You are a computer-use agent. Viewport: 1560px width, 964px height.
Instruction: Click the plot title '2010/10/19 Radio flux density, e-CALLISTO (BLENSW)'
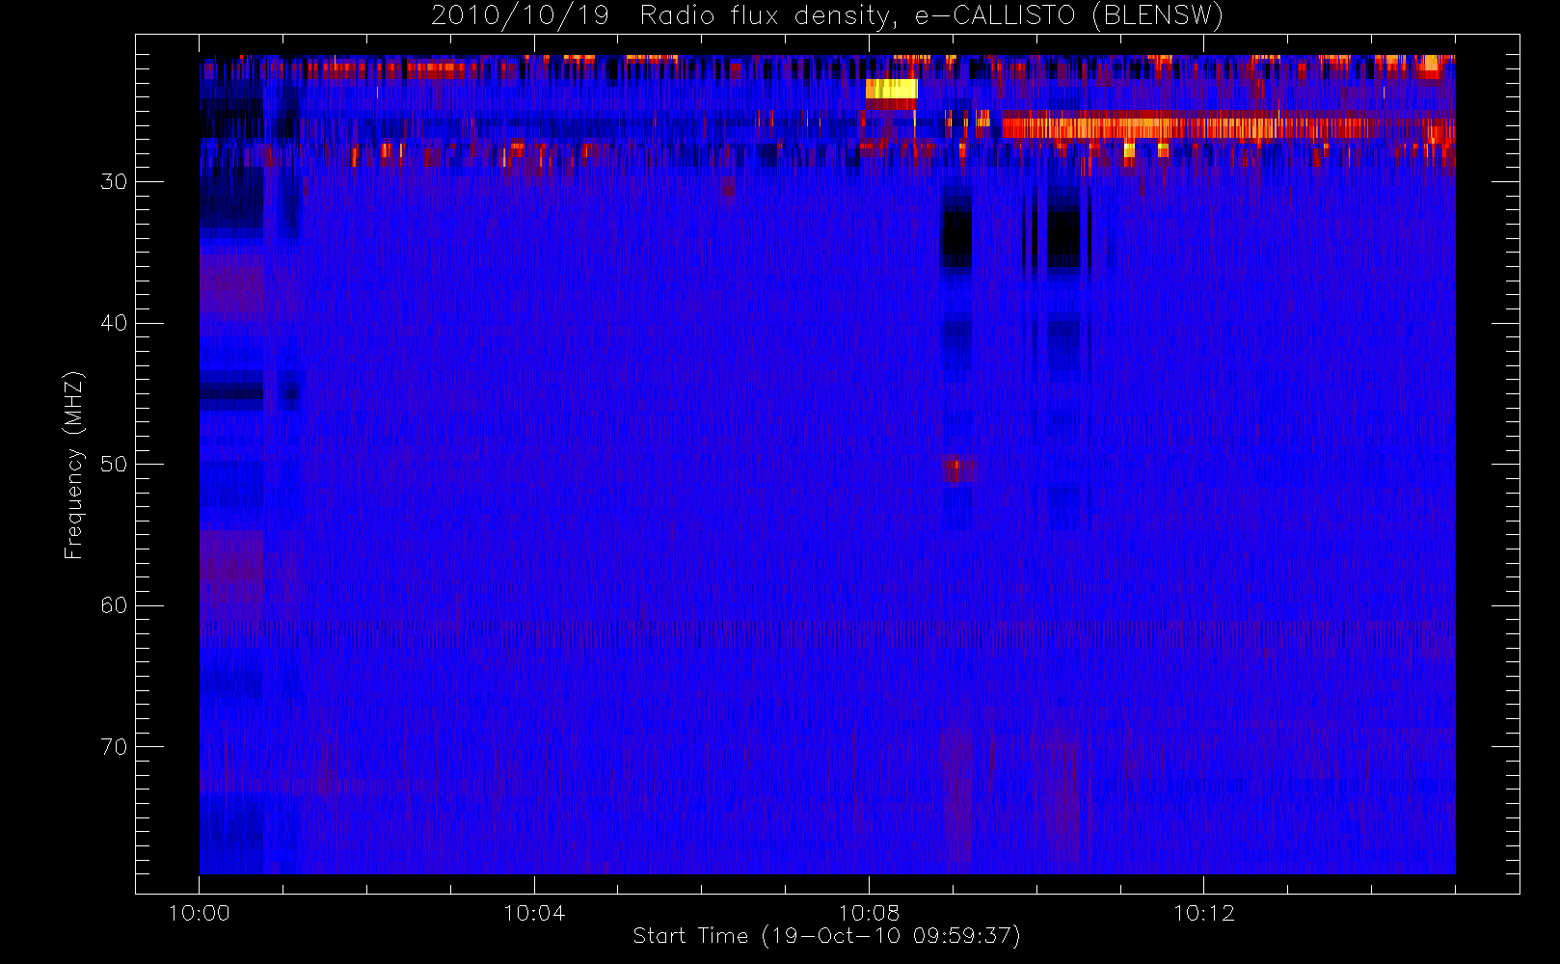tap(827, 15)
